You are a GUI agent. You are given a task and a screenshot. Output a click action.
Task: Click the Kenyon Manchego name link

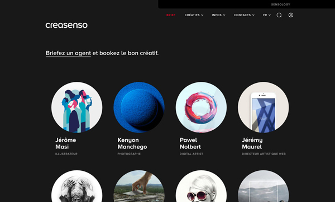pos(132,143)
